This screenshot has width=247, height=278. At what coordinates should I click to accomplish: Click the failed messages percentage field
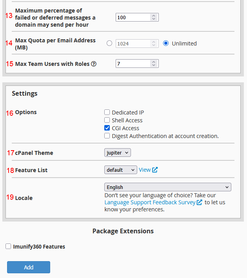click(133, 18)
